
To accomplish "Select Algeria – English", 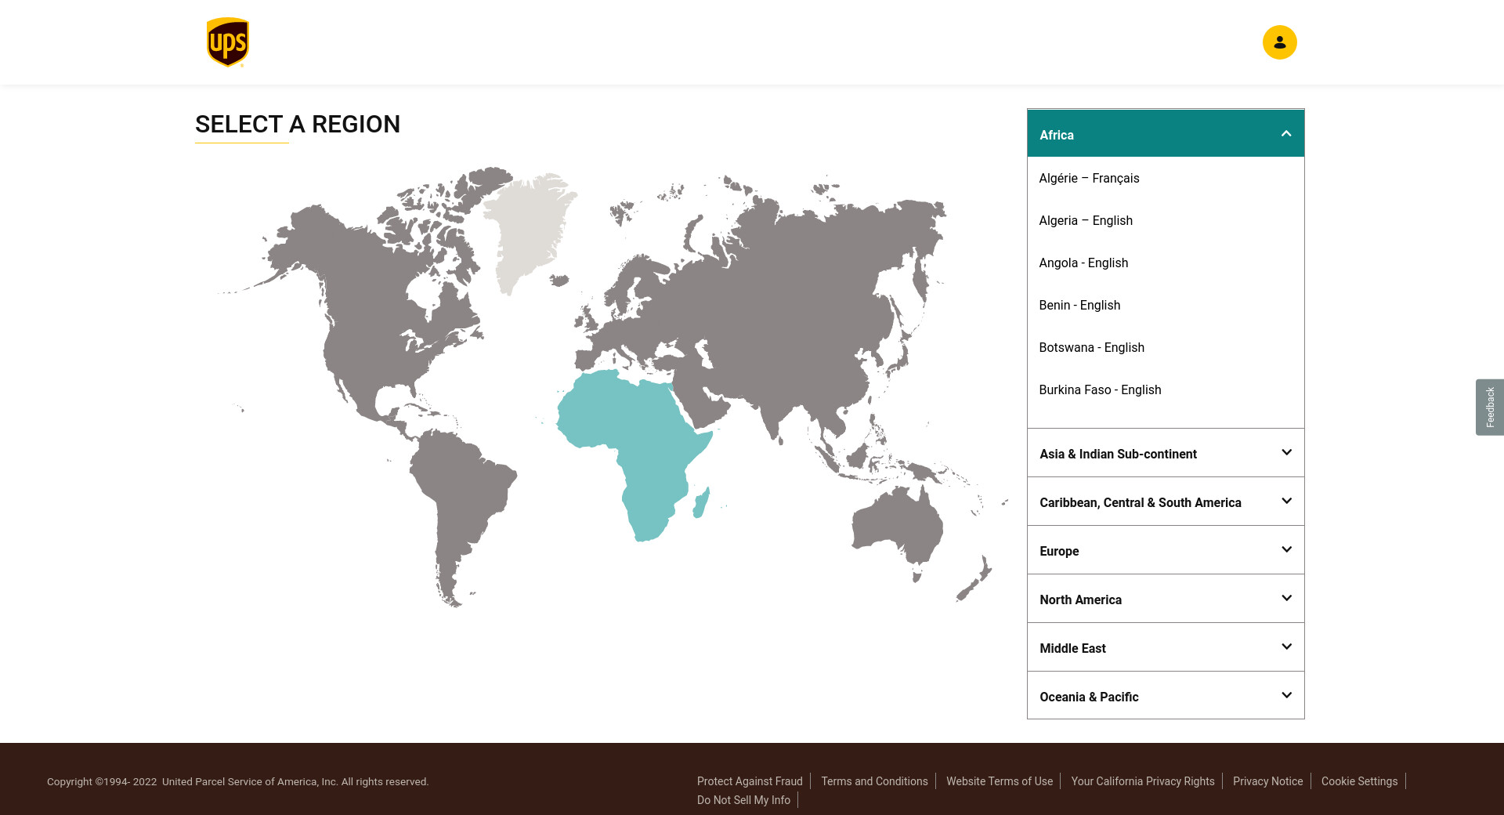I will (1086, 220).
